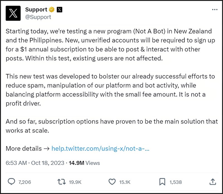The image size is (223, 194).
Task: Open the three-dot more options menu
Action: pos(214,9)
